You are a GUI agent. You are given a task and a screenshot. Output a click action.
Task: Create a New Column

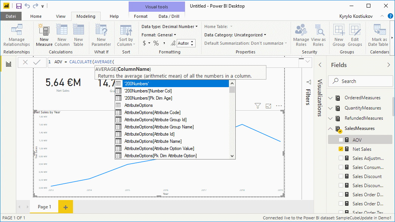[x=62, y=35]
